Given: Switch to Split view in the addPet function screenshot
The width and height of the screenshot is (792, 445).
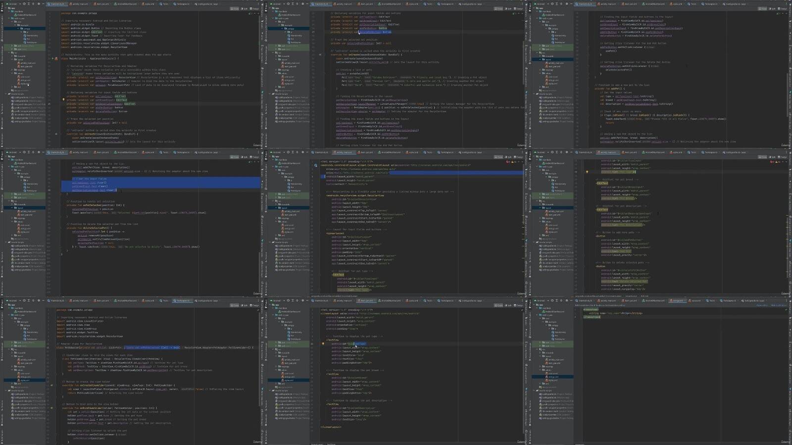Looking at the screenshot, I should [773, 8].
